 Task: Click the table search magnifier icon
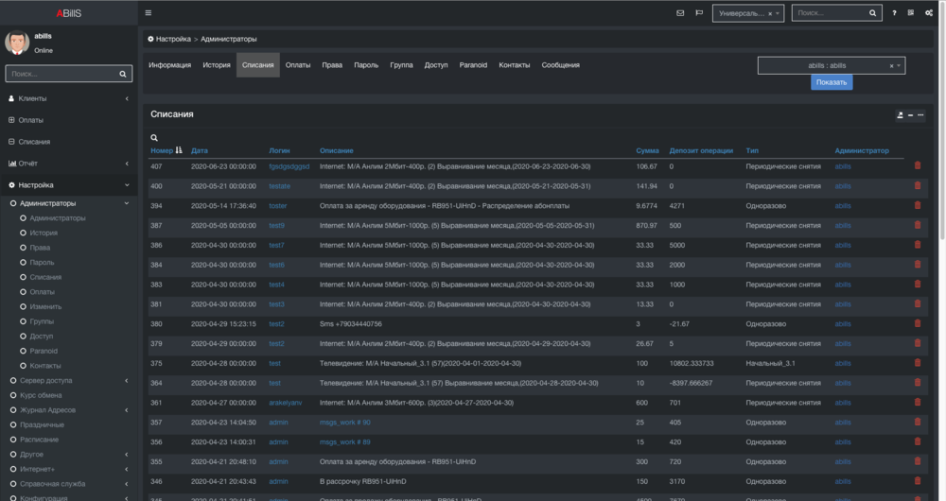click(x=154, y=138)
